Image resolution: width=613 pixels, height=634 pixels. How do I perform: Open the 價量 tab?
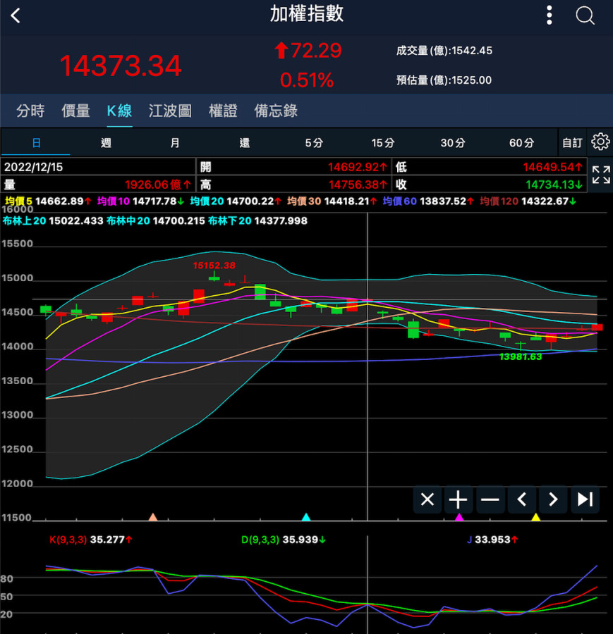pos(75,111)
